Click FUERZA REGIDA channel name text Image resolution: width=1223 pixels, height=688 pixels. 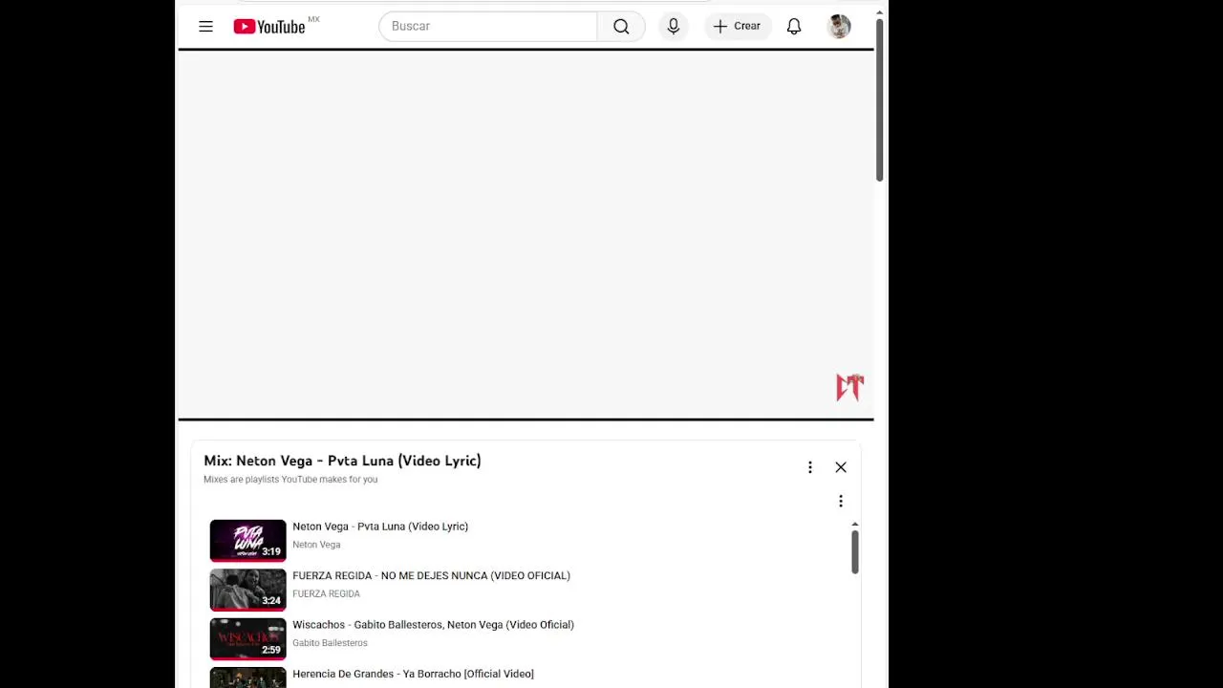point(326,593)
